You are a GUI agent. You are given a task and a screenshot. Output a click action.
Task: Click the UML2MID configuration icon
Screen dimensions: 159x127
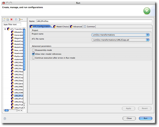pyautogui.click(x=12, y=87)
